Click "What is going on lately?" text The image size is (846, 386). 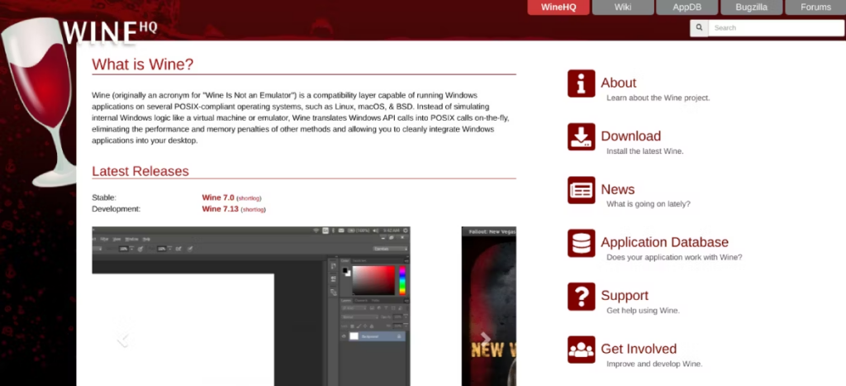tap(648, 204)
